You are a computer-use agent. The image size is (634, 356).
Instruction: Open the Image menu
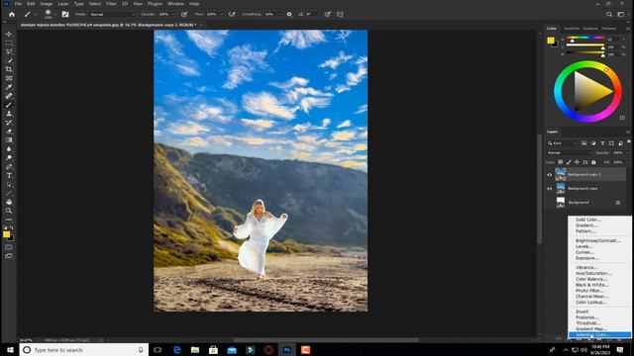pos(47,4)
